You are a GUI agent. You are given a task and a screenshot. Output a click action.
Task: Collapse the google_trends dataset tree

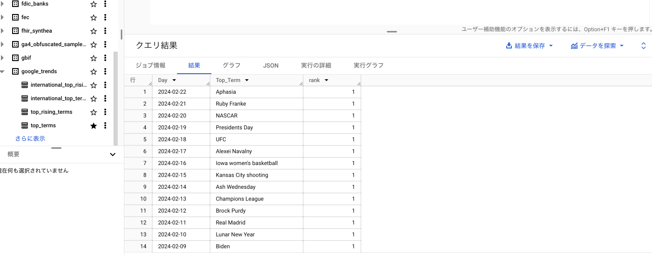[x=2, y=71]
